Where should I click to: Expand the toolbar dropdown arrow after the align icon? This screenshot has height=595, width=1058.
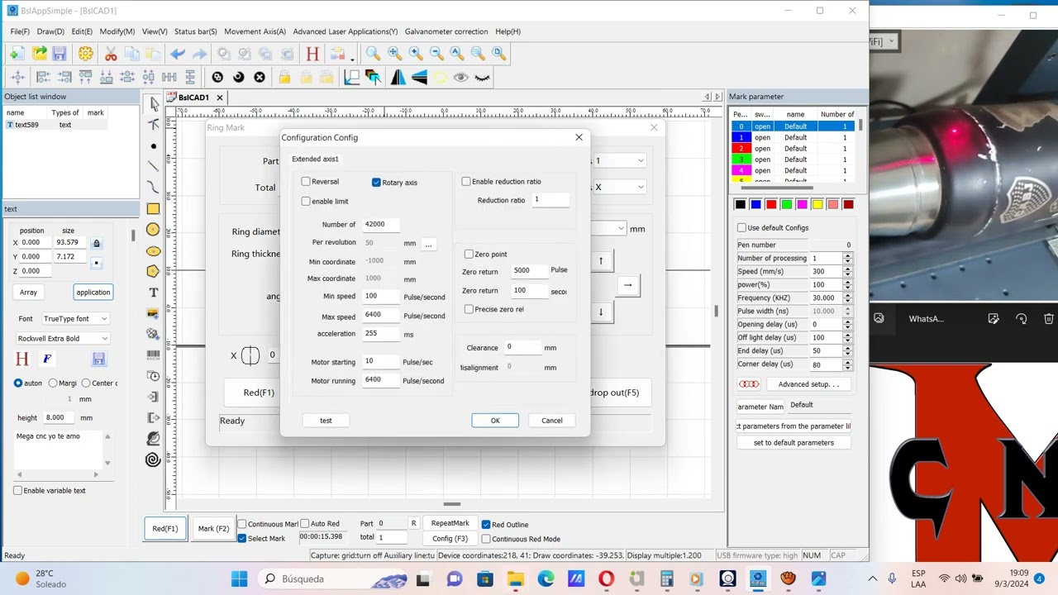[x=353, y=59]
